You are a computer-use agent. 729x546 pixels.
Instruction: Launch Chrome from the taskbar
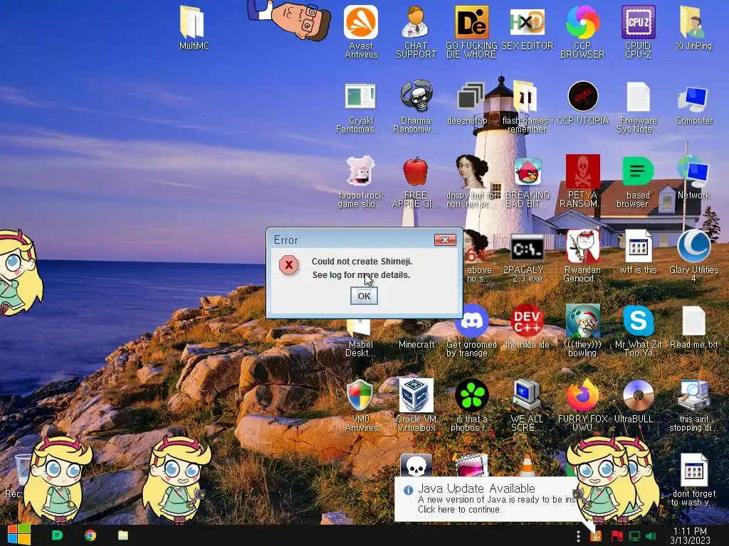(90, 535)
